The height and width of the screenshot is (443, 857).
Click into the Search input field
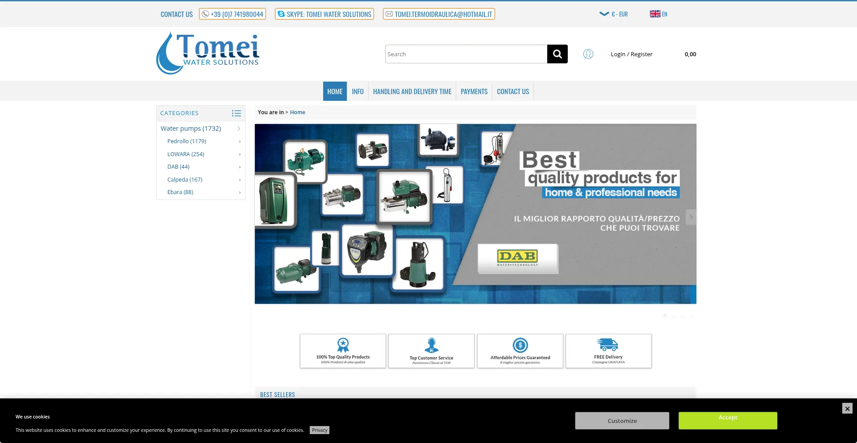tap(466, 54)
